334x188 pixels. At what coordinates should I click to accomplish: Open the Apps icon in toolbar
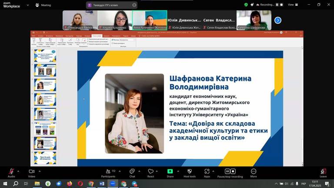(x=207, y=171)
